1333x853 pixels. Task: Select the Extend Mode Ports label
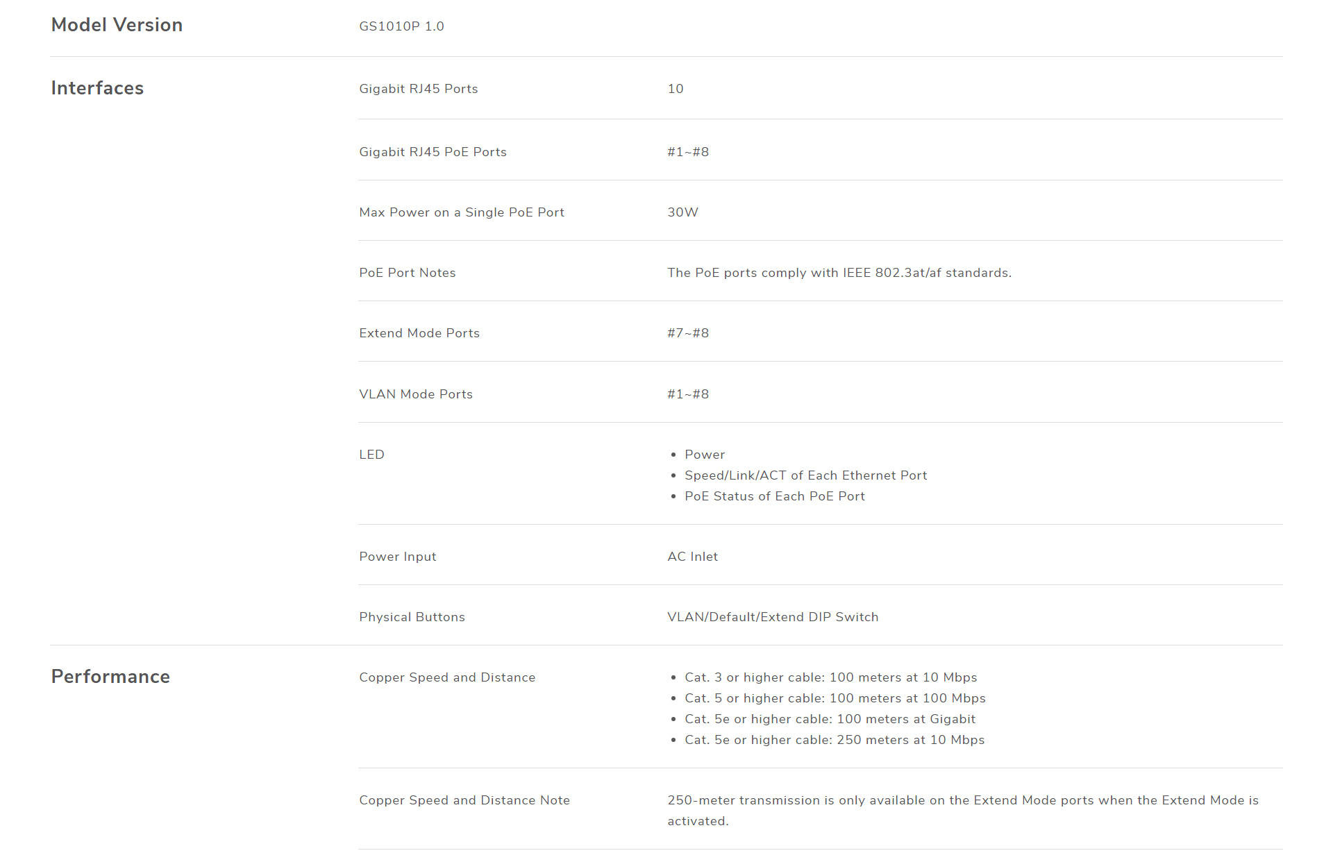click(419, 333)
